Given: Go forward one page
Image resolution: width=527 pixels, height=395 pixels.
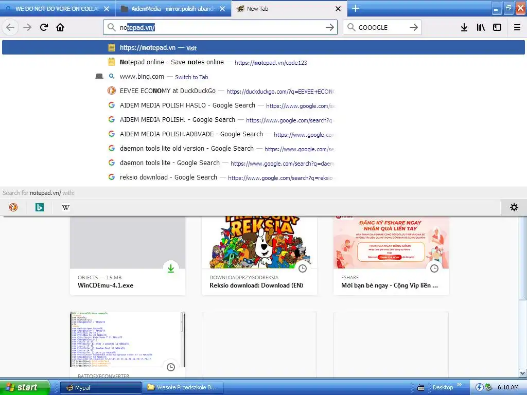Looking at the screenshot, I should pyautogui.click(x=27, y=27).
